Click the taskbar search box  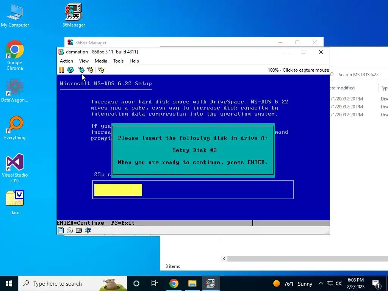tap(73, 283)
